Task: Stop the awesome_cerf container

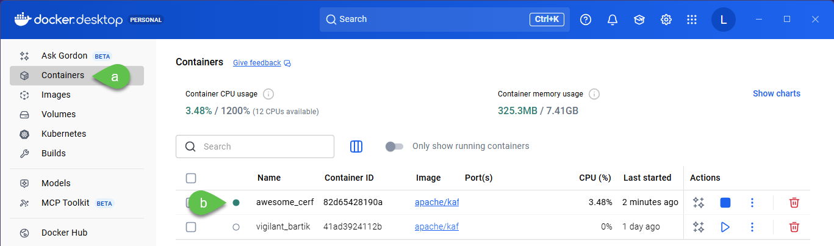Action: tap(725, 203)
